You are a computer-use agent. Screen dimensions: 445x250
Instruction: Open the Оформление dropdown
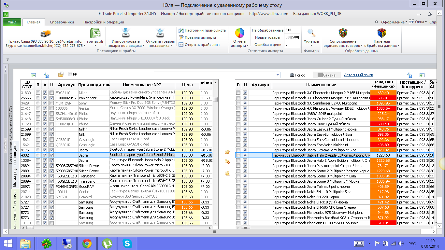click(394, 22)
